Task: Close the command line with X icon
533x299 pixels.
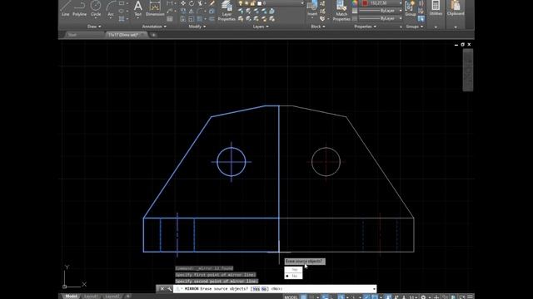Action: point(162,289)
